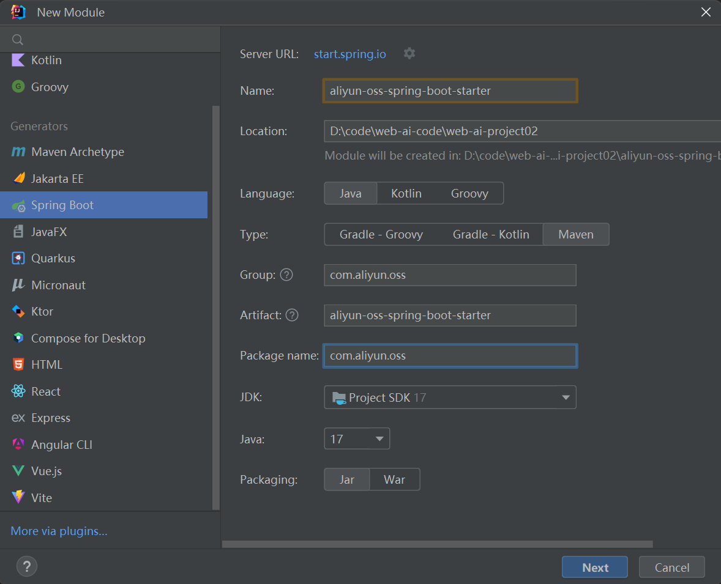Open the More via plugins link
This screenshot has height=584, width=721.
point(59,531)
